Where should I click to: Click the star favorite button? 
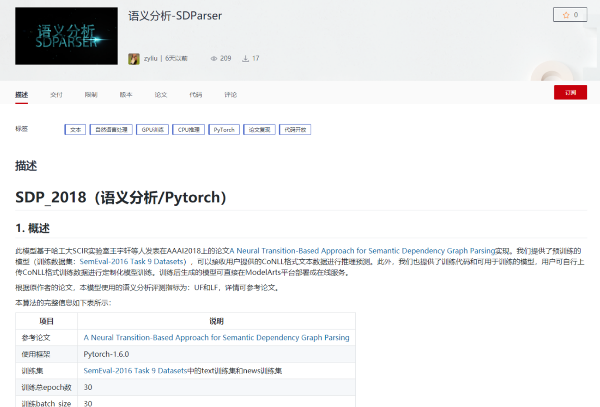click(x=570, y=15)
